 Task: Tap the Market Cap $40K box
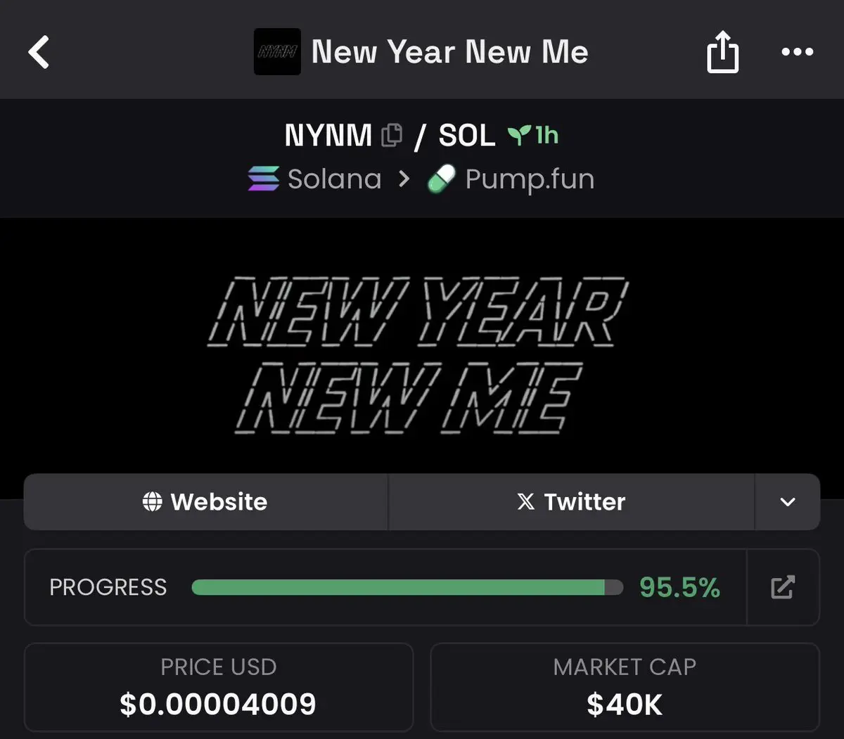tap(625, 687)
